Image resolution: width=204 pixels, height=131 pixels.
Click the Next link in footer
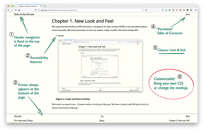(188, 116)
